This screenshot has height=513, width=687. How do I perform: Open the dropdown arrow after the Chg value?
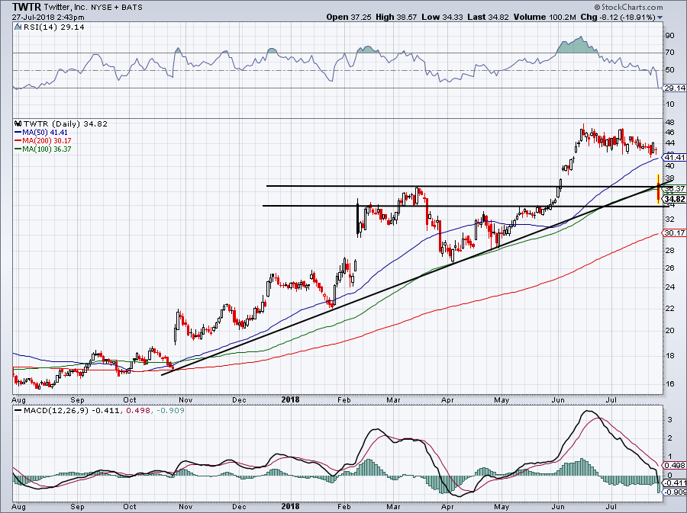660,18
